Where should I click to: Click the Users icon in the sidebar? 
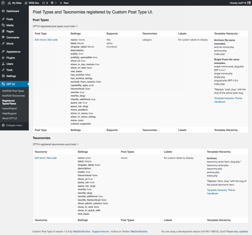(x=3, y=64)
